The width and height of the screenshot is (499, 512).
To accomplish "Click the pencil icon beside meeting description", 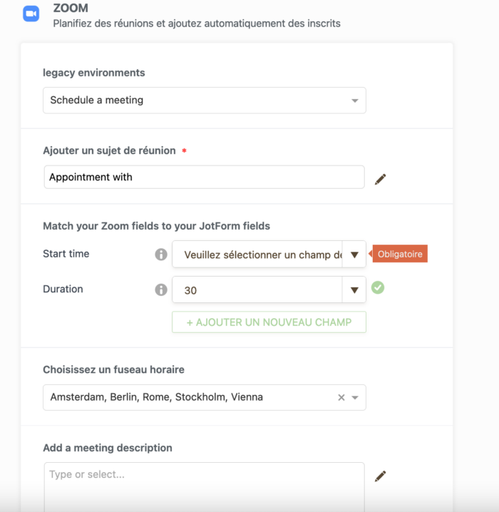I will [381, 476].
